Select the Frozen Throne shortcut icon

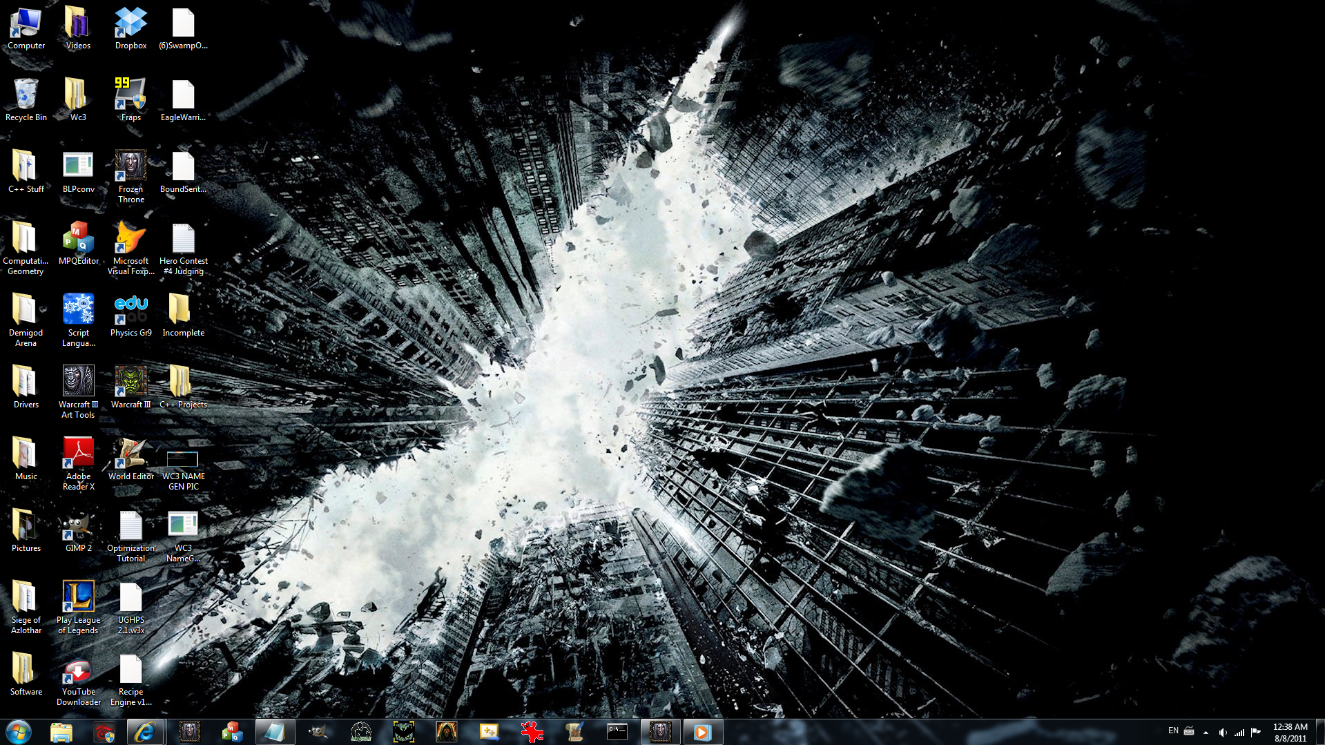(130, 176)
